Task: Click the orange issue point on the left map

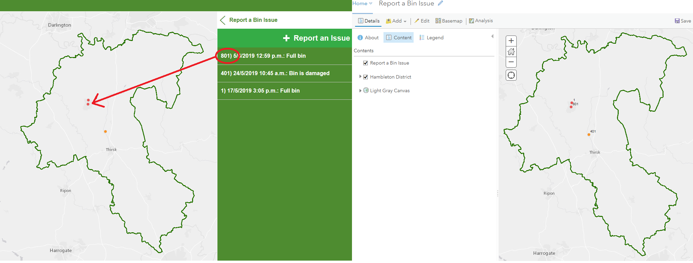Action: 105,131
